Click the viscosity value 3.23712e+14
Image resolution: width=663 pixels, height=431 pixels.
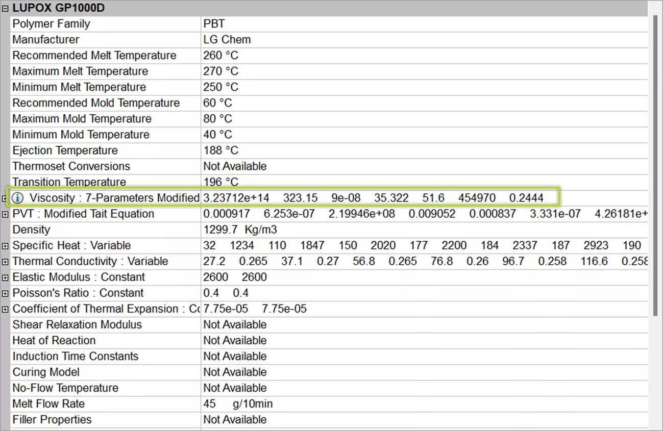[x=236, y=198]
